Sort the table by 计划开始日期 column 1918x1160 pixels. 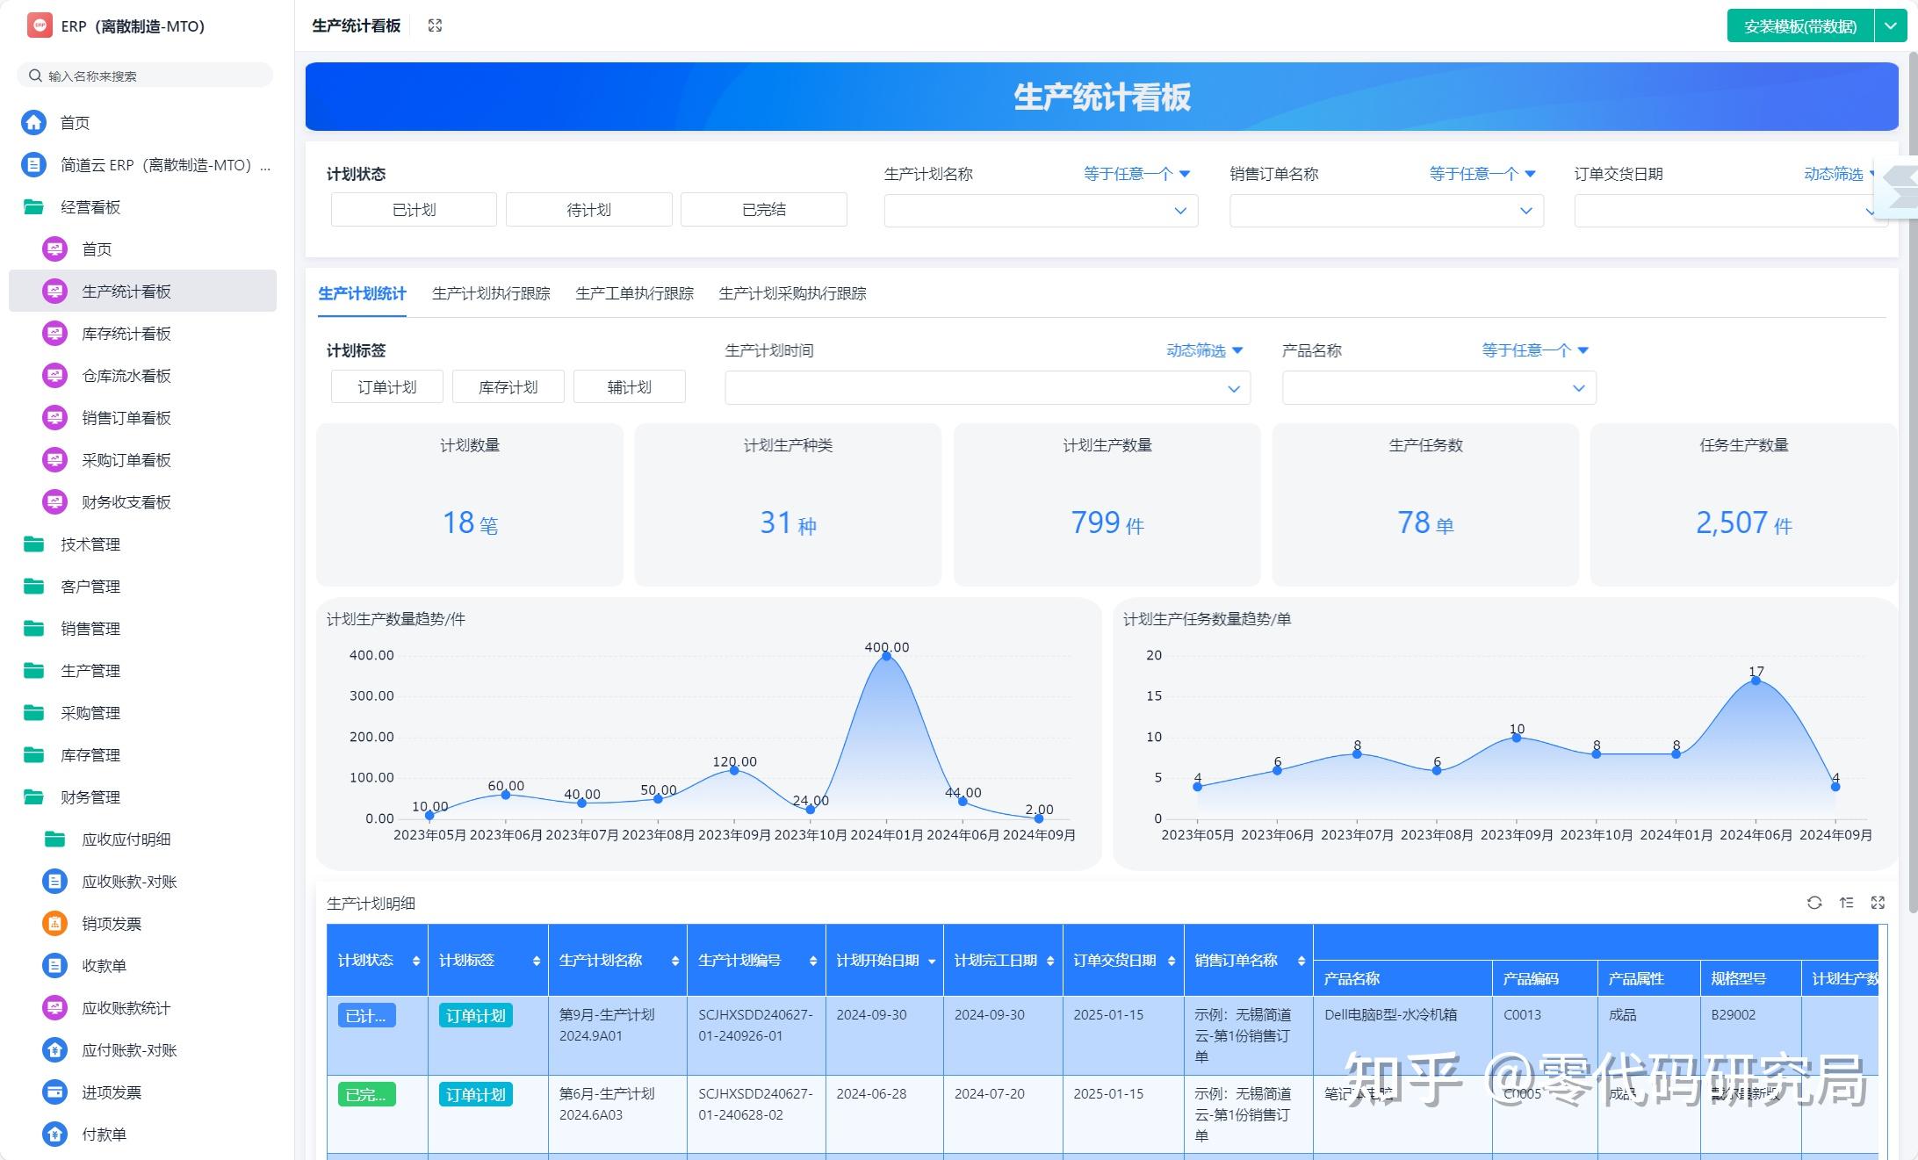coord(934,960)
